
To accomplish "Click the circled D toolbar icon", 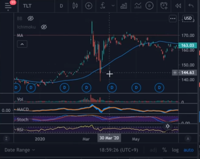I will click(149, 6).
